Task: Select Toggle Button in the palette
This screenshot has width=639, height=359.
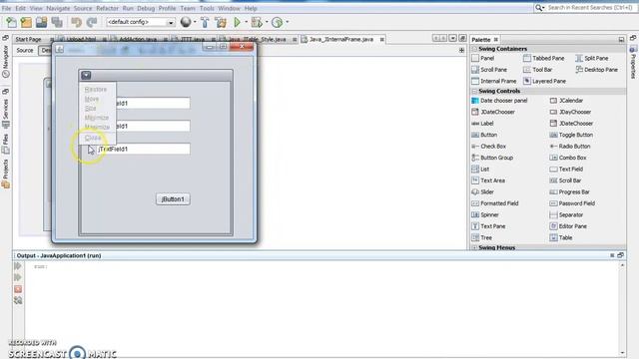Action: click(x=571, y=135)
